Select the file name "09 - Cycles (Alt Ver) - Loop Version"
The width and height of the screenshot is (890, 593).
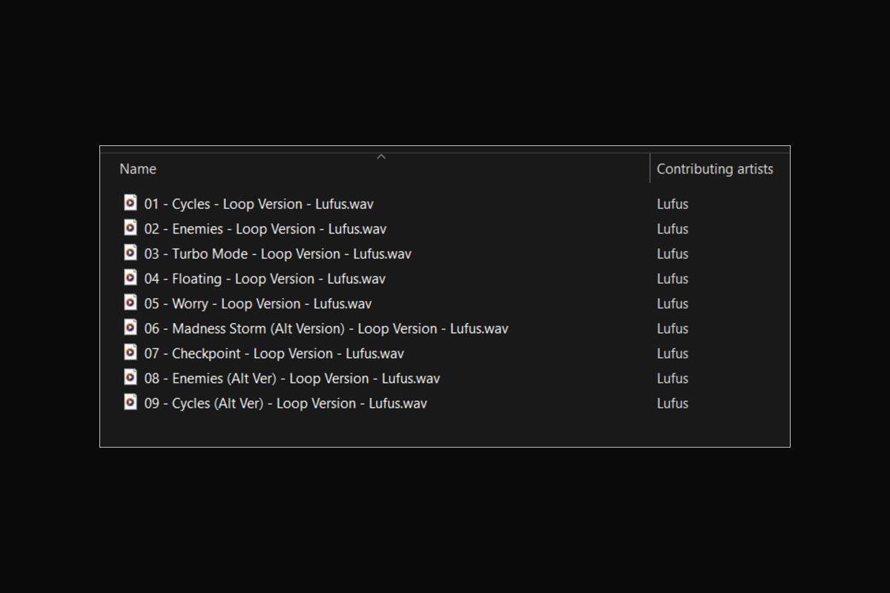click(286, 403)
